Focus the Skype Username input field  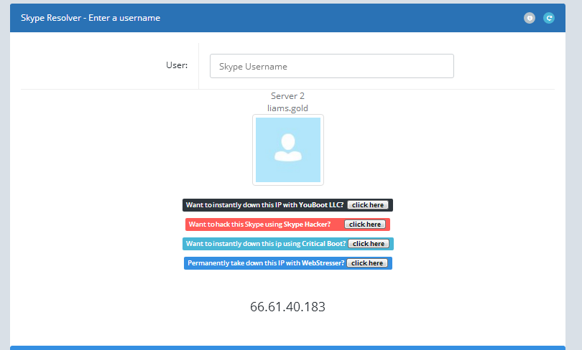coord(331,66)
